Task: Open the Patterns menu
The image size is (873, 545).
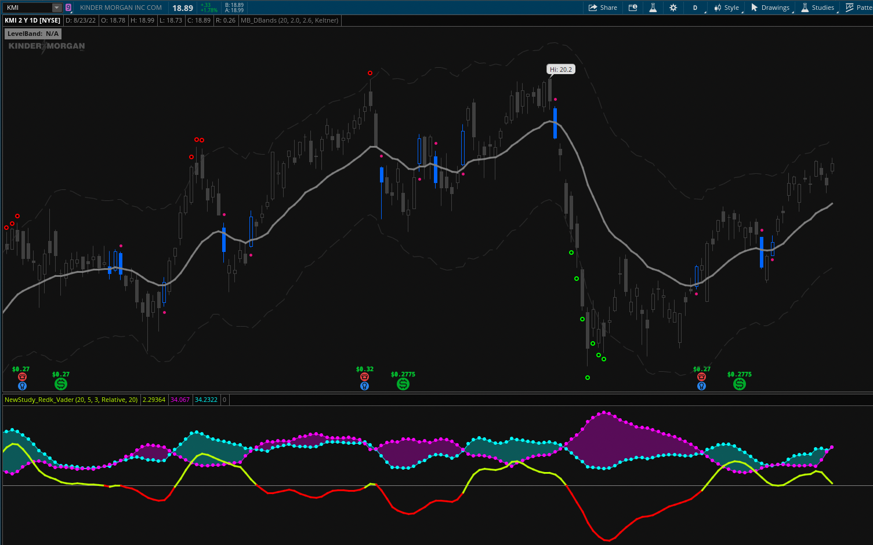Action: point(858,8)
